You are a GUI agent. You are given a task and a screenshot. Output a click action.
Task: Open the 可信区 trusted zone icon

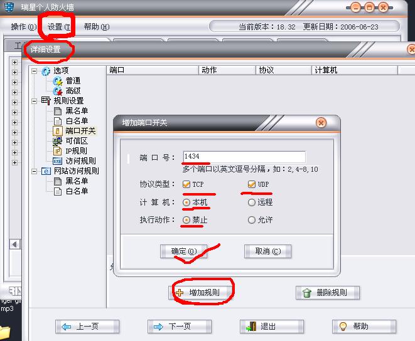tap(57, 141)
